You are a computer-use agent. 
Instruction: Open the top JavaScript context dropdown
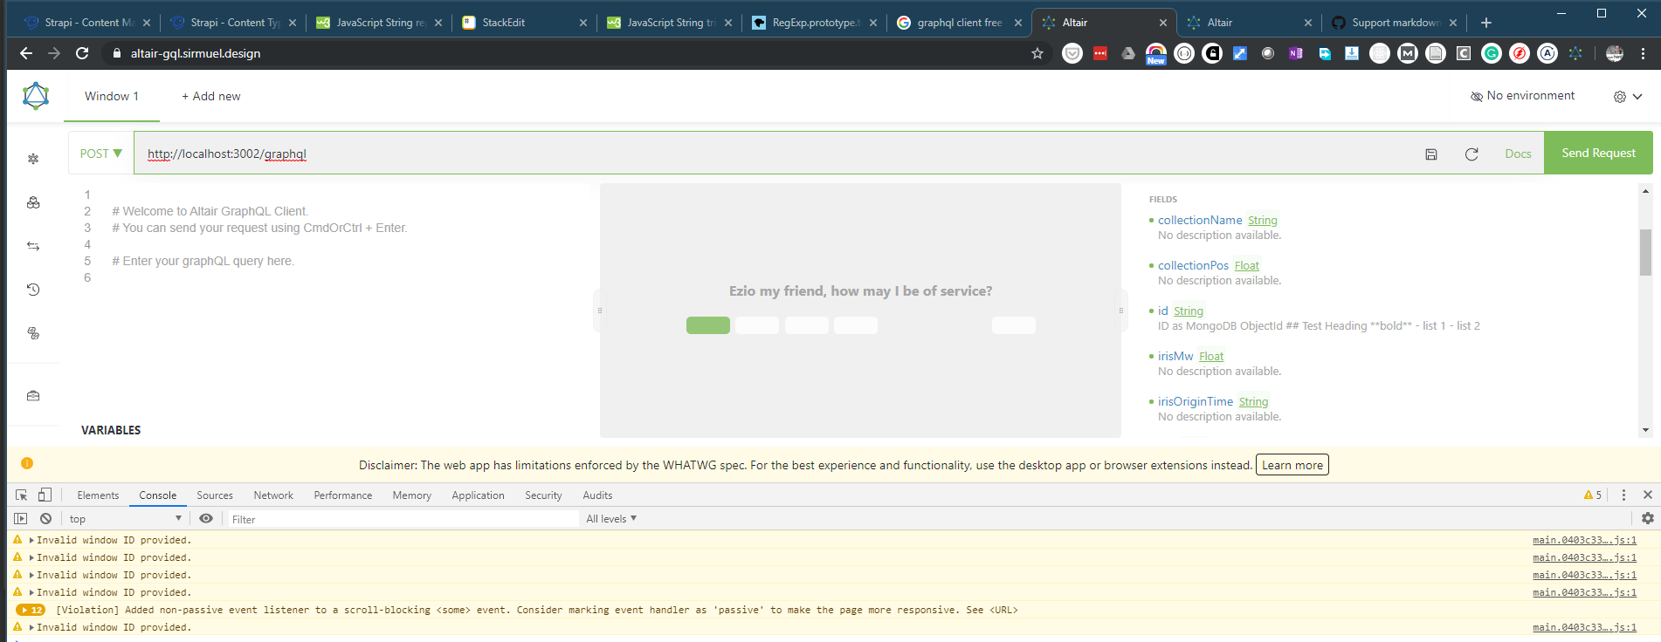pos(126,519)
